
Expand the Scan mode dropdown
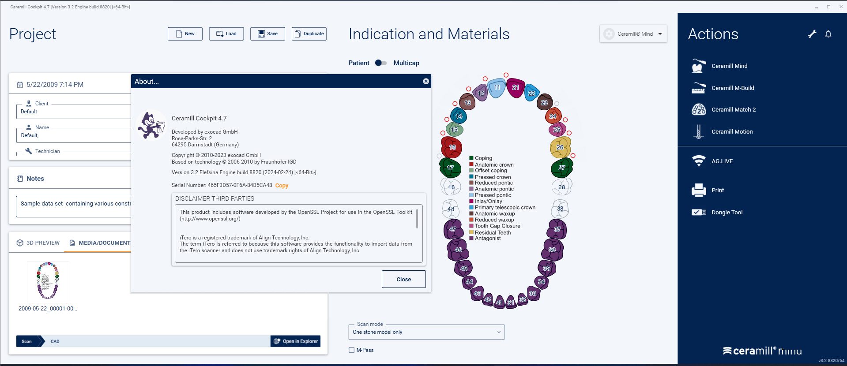tap(426, 332)
